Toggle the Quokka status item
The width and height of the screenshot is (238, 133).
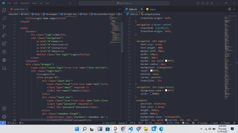pos(202,123)
